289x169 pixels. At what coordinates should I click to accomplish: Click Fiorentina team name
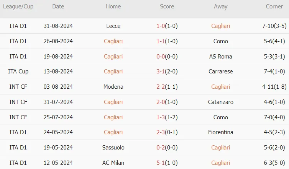click(x=220, y=132)
